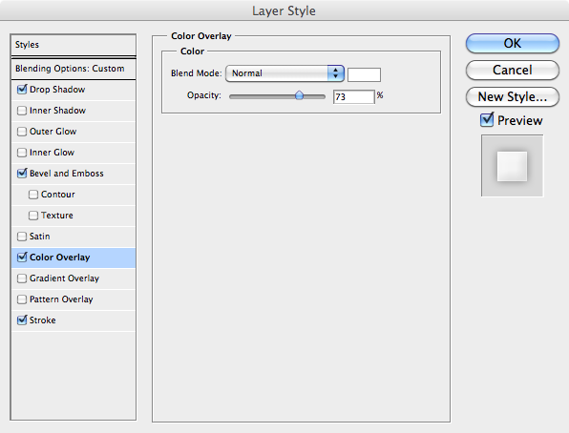Click the Blend Mode dropdown arrows
Viewport: 569px width, 433px height.
coord(336,73)
